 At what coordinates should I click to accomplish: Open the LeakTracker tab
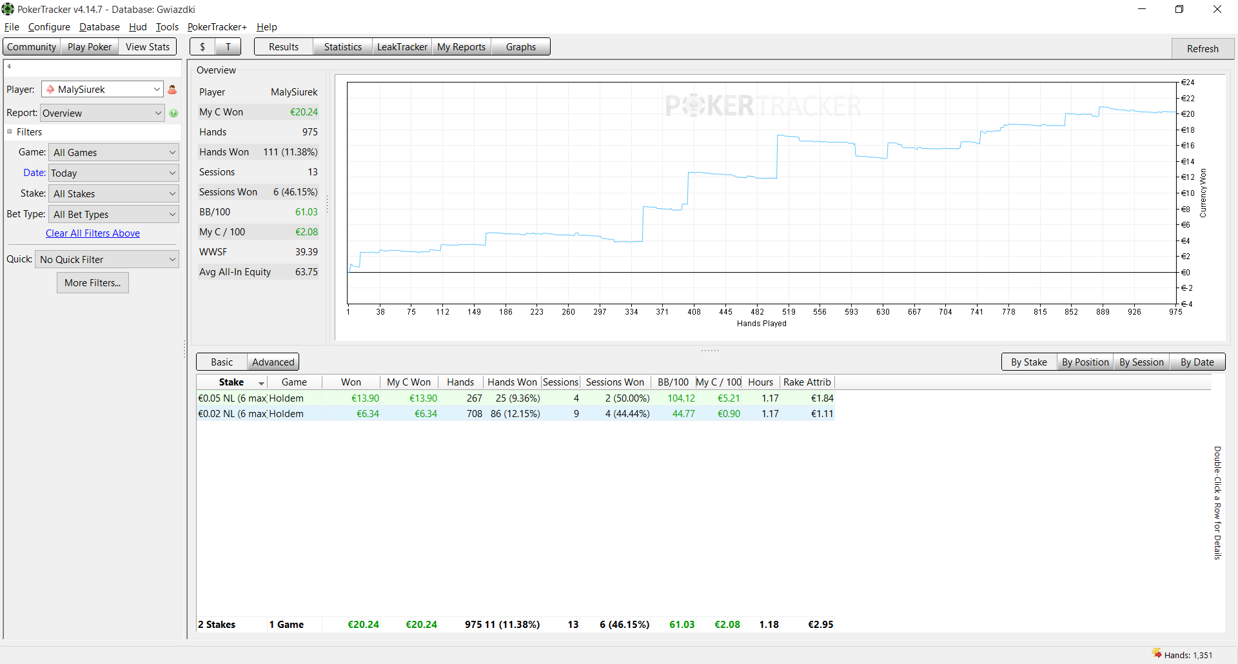tap(402, 47)
